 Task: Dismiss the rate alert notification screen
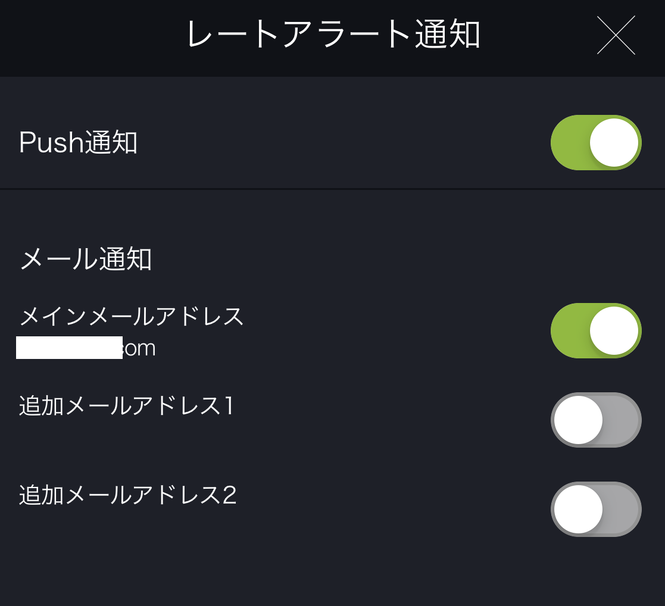tap(615, 35)
